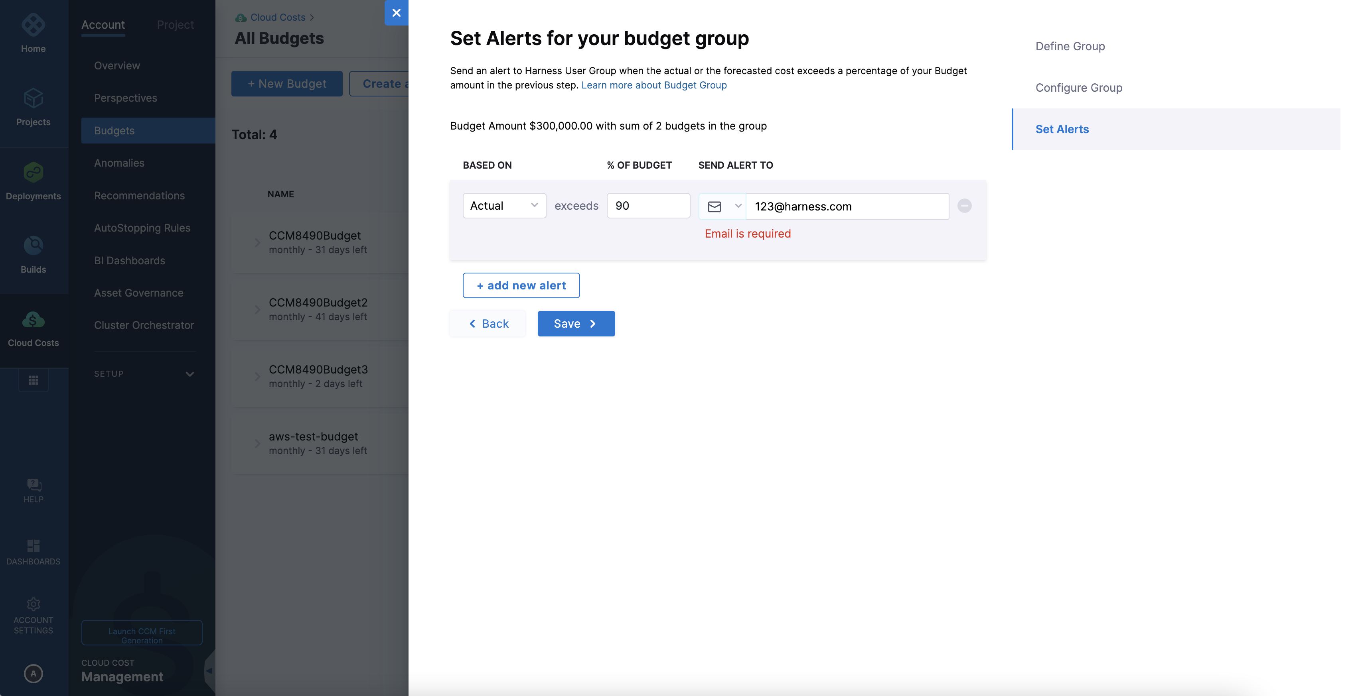The width and height of the screenshot is (1362, 696).
Task: Click the Cloud Costs breadcrumb link
Action: (x=278, y=18)
